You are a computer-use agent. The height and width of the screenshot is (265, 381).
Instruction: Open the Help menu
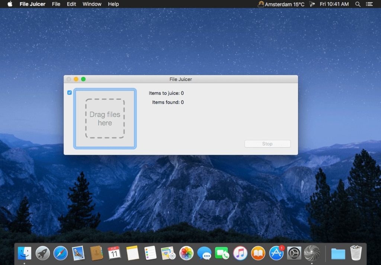[113, 4]
